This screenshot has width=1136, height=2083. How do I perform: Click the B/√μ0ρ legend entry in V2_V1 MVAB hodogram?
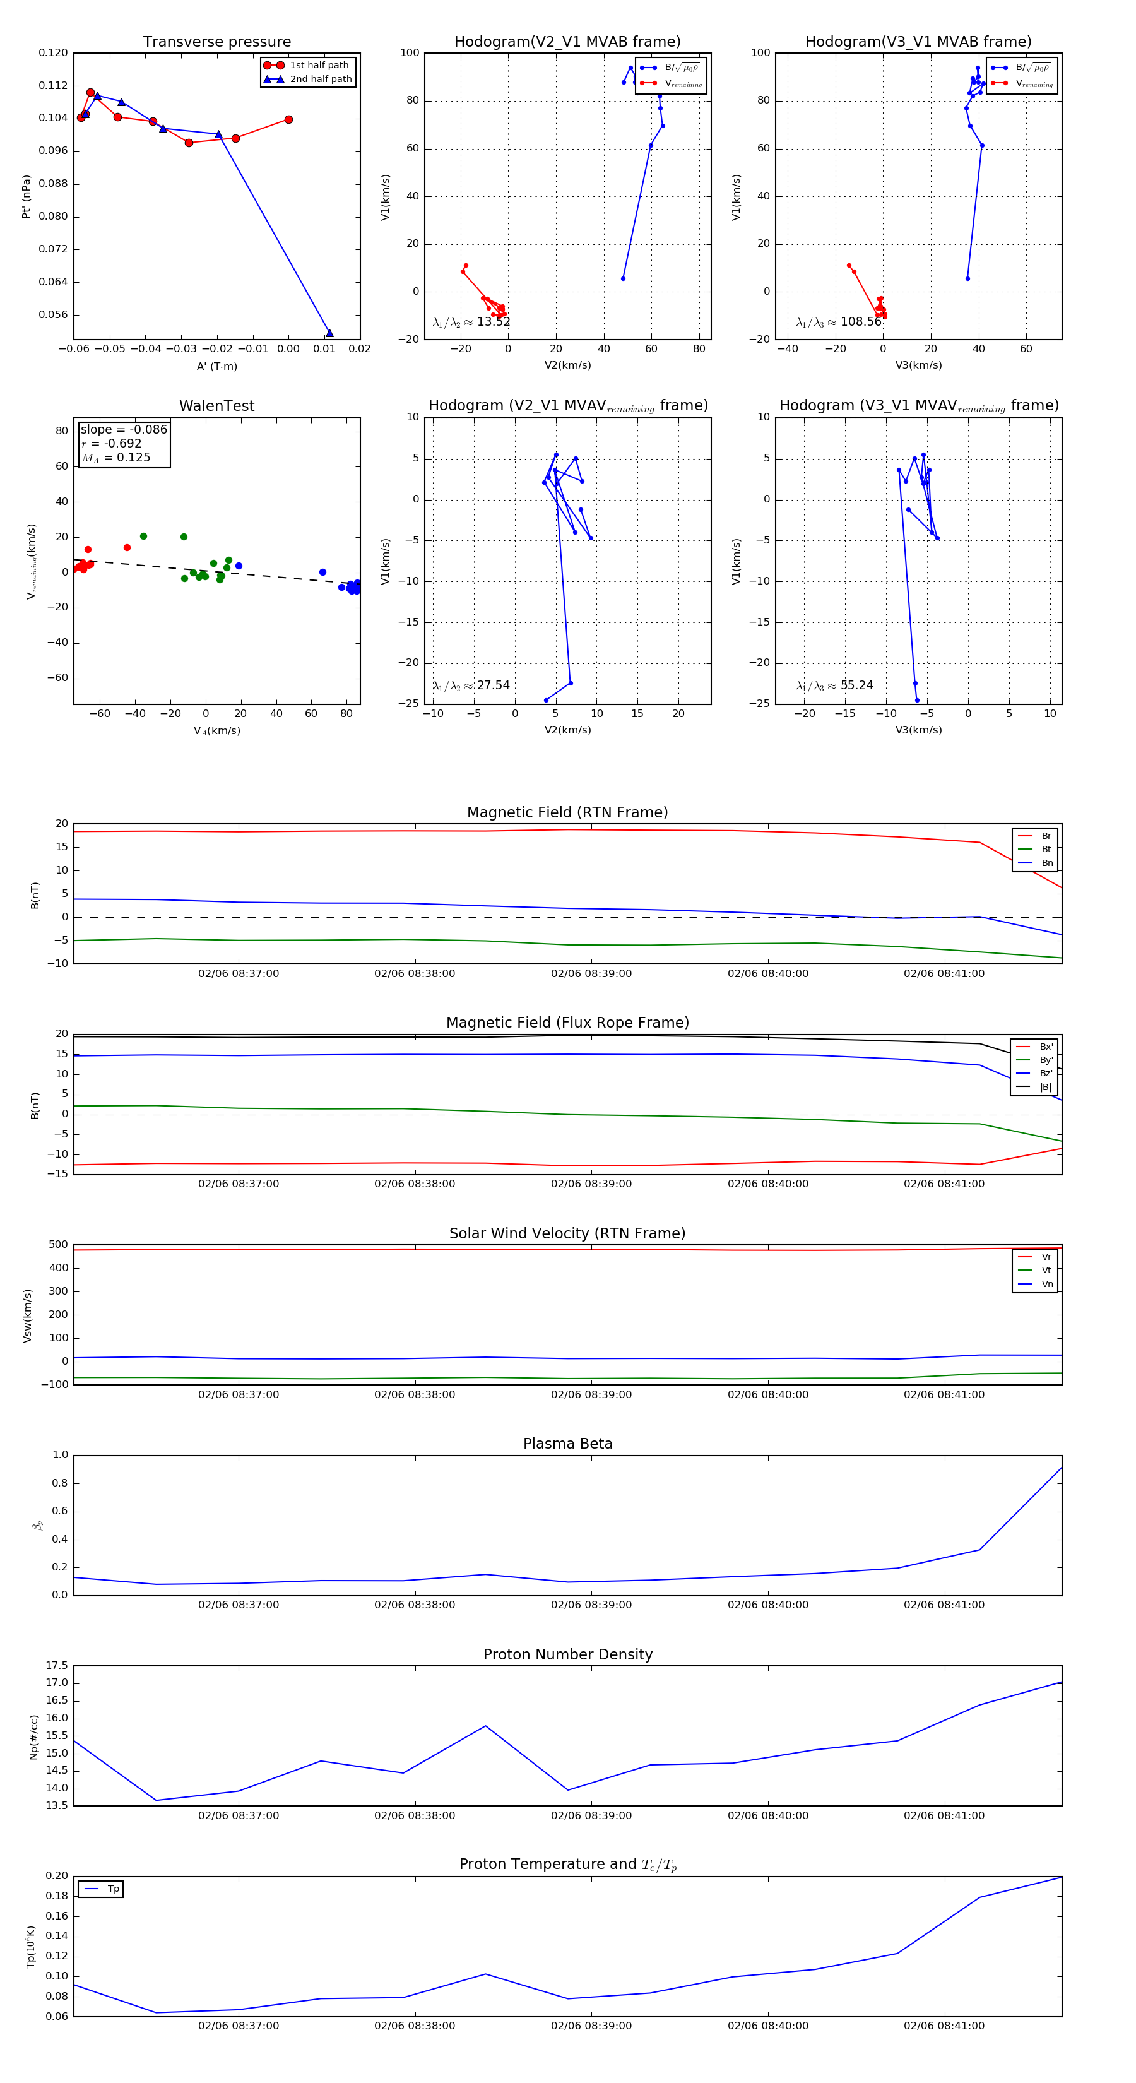(670, 68)
